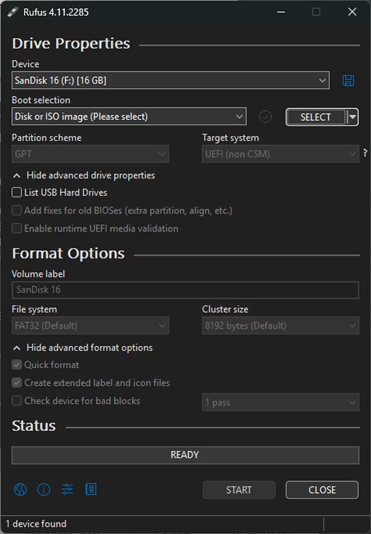Click the Target system help question mark
Image resolution: width=371 pixels, height=534 pixels.
(x=365, y=153)
